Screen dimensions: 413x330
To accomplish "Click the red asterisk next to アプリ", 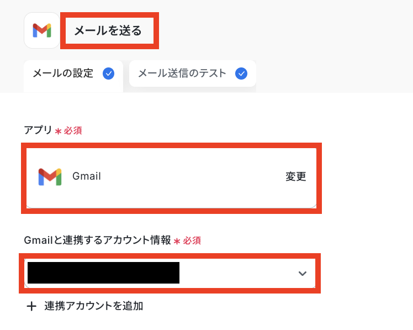I will point(58,131).
